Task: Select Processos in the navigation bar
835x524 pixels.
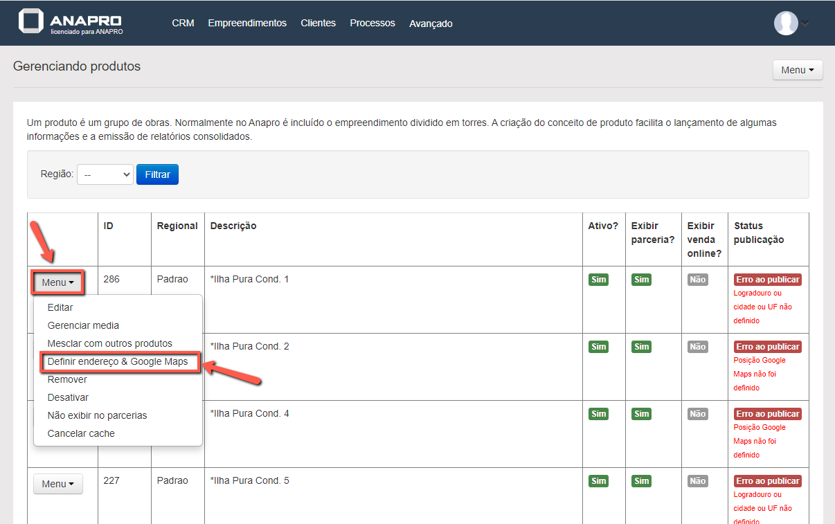Action: tap(372, 23)
